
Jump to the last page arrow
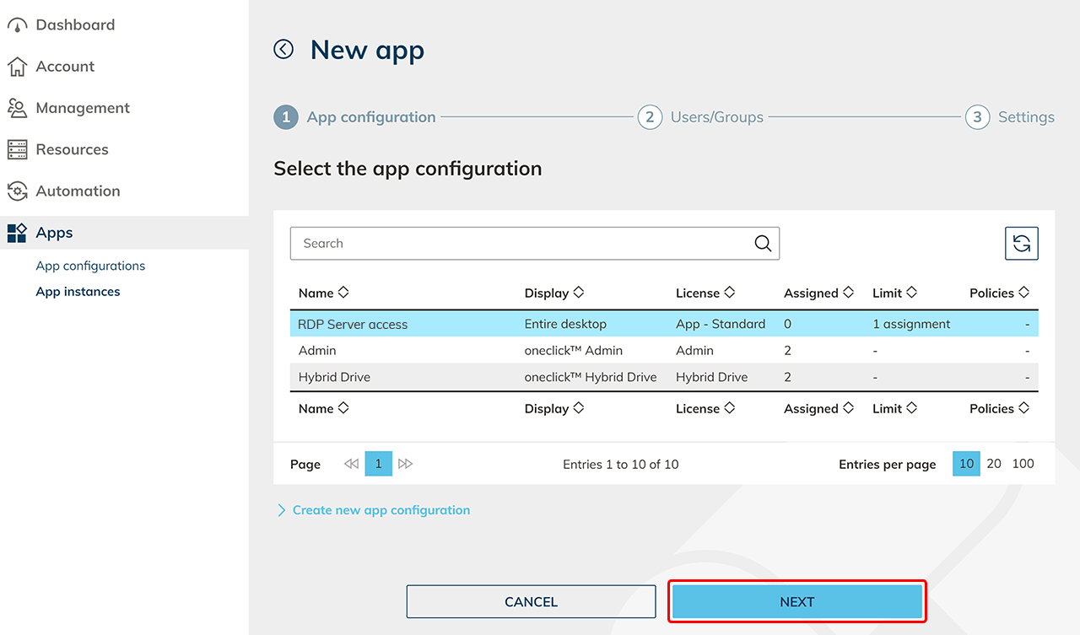click(x=405, y=464)
